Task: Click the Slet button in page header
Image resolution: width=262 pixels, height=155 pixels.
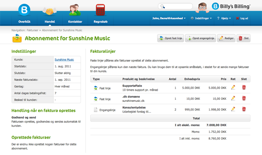Action: (244, 38)
